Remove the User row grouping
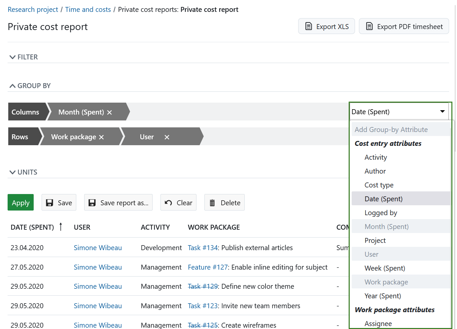The height and width of the screenshot is (329, 457). (x=167, y=137)
